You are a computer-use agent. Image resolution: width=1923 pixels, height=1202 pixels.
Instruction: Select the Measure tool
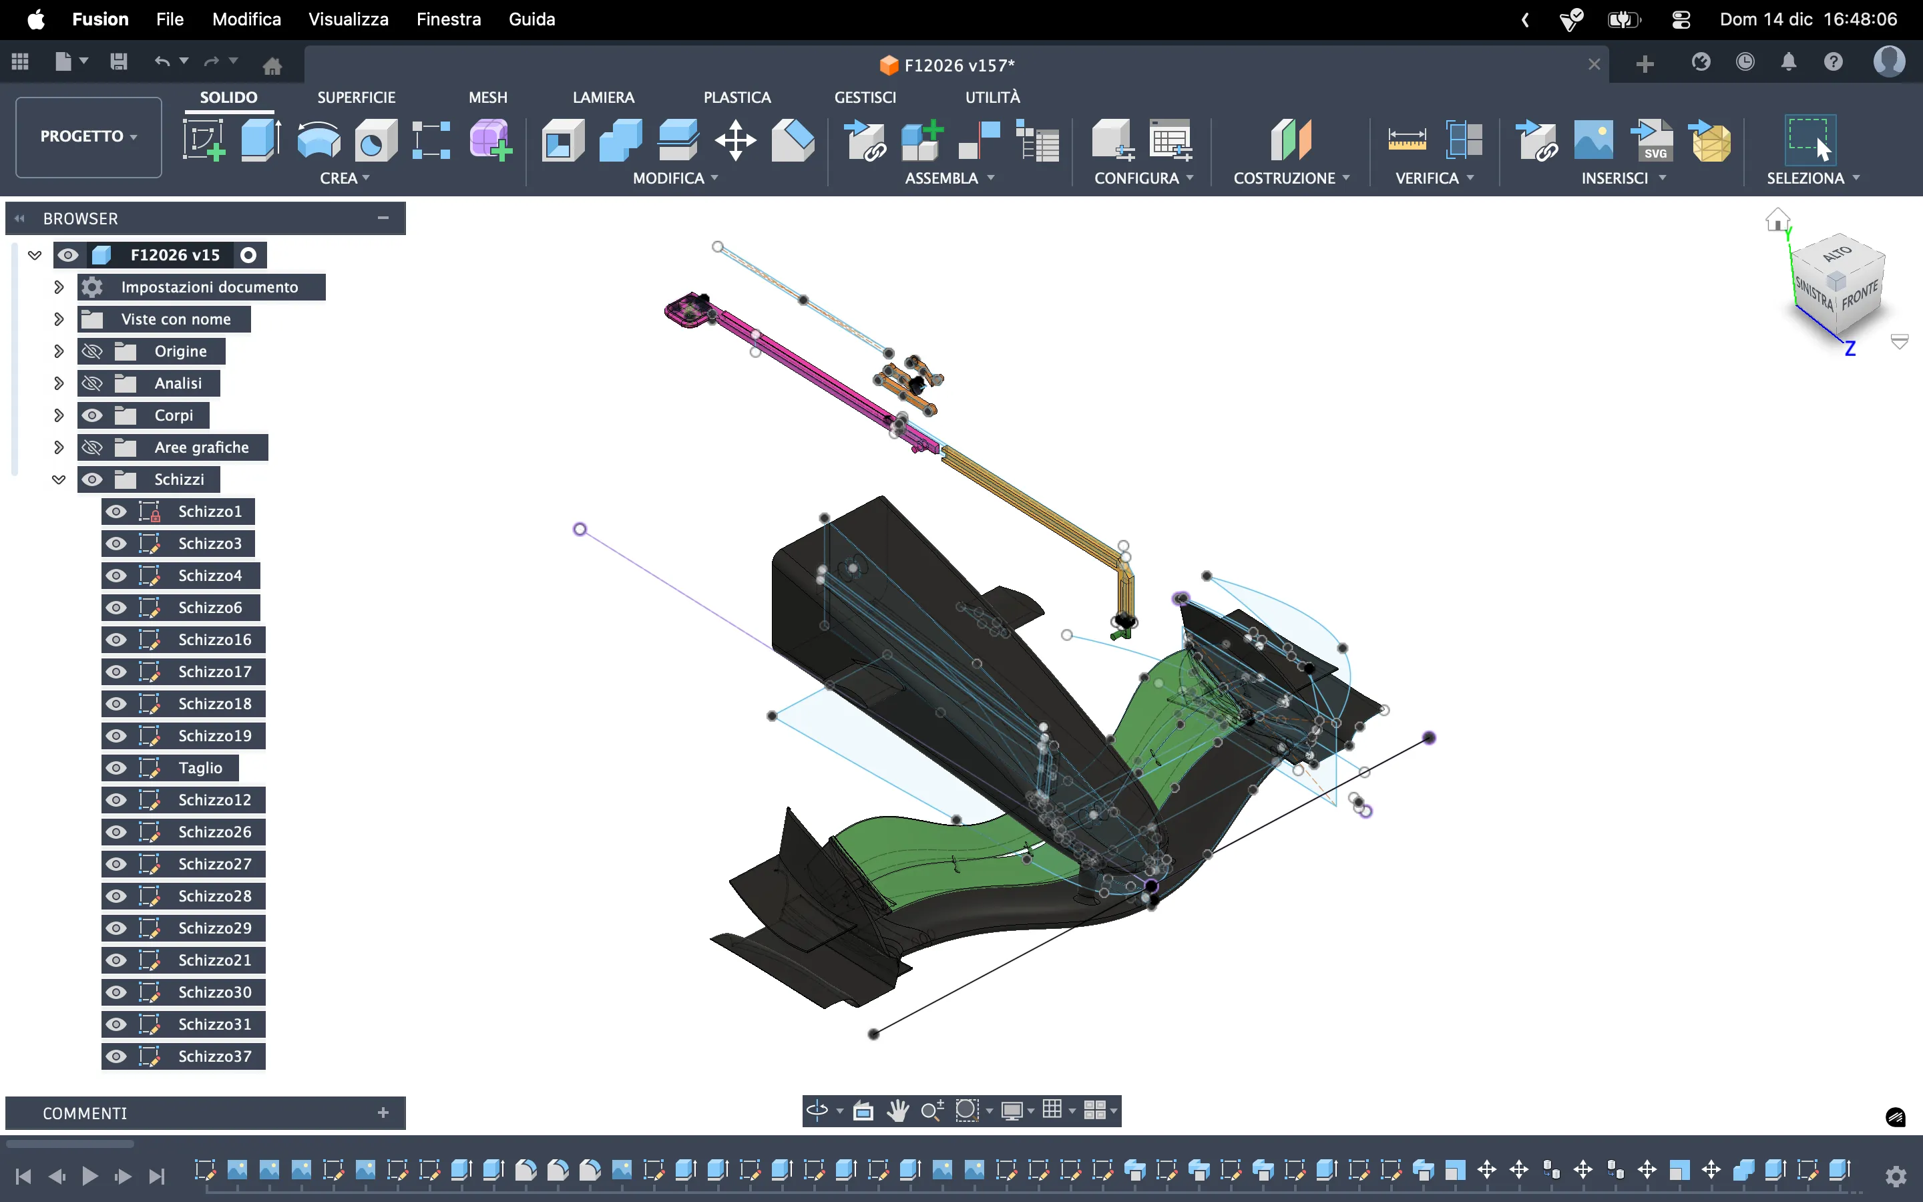point(1406,140)
